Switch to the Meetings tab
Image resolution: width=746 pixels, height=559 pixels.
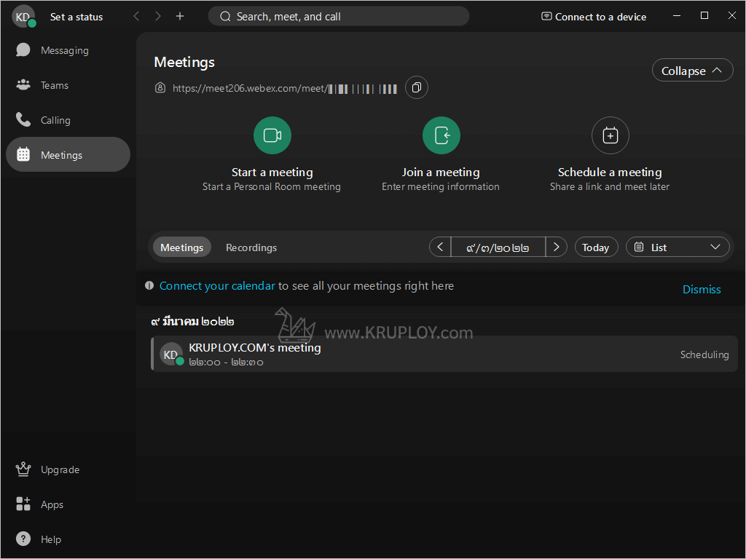click(181, 247)
